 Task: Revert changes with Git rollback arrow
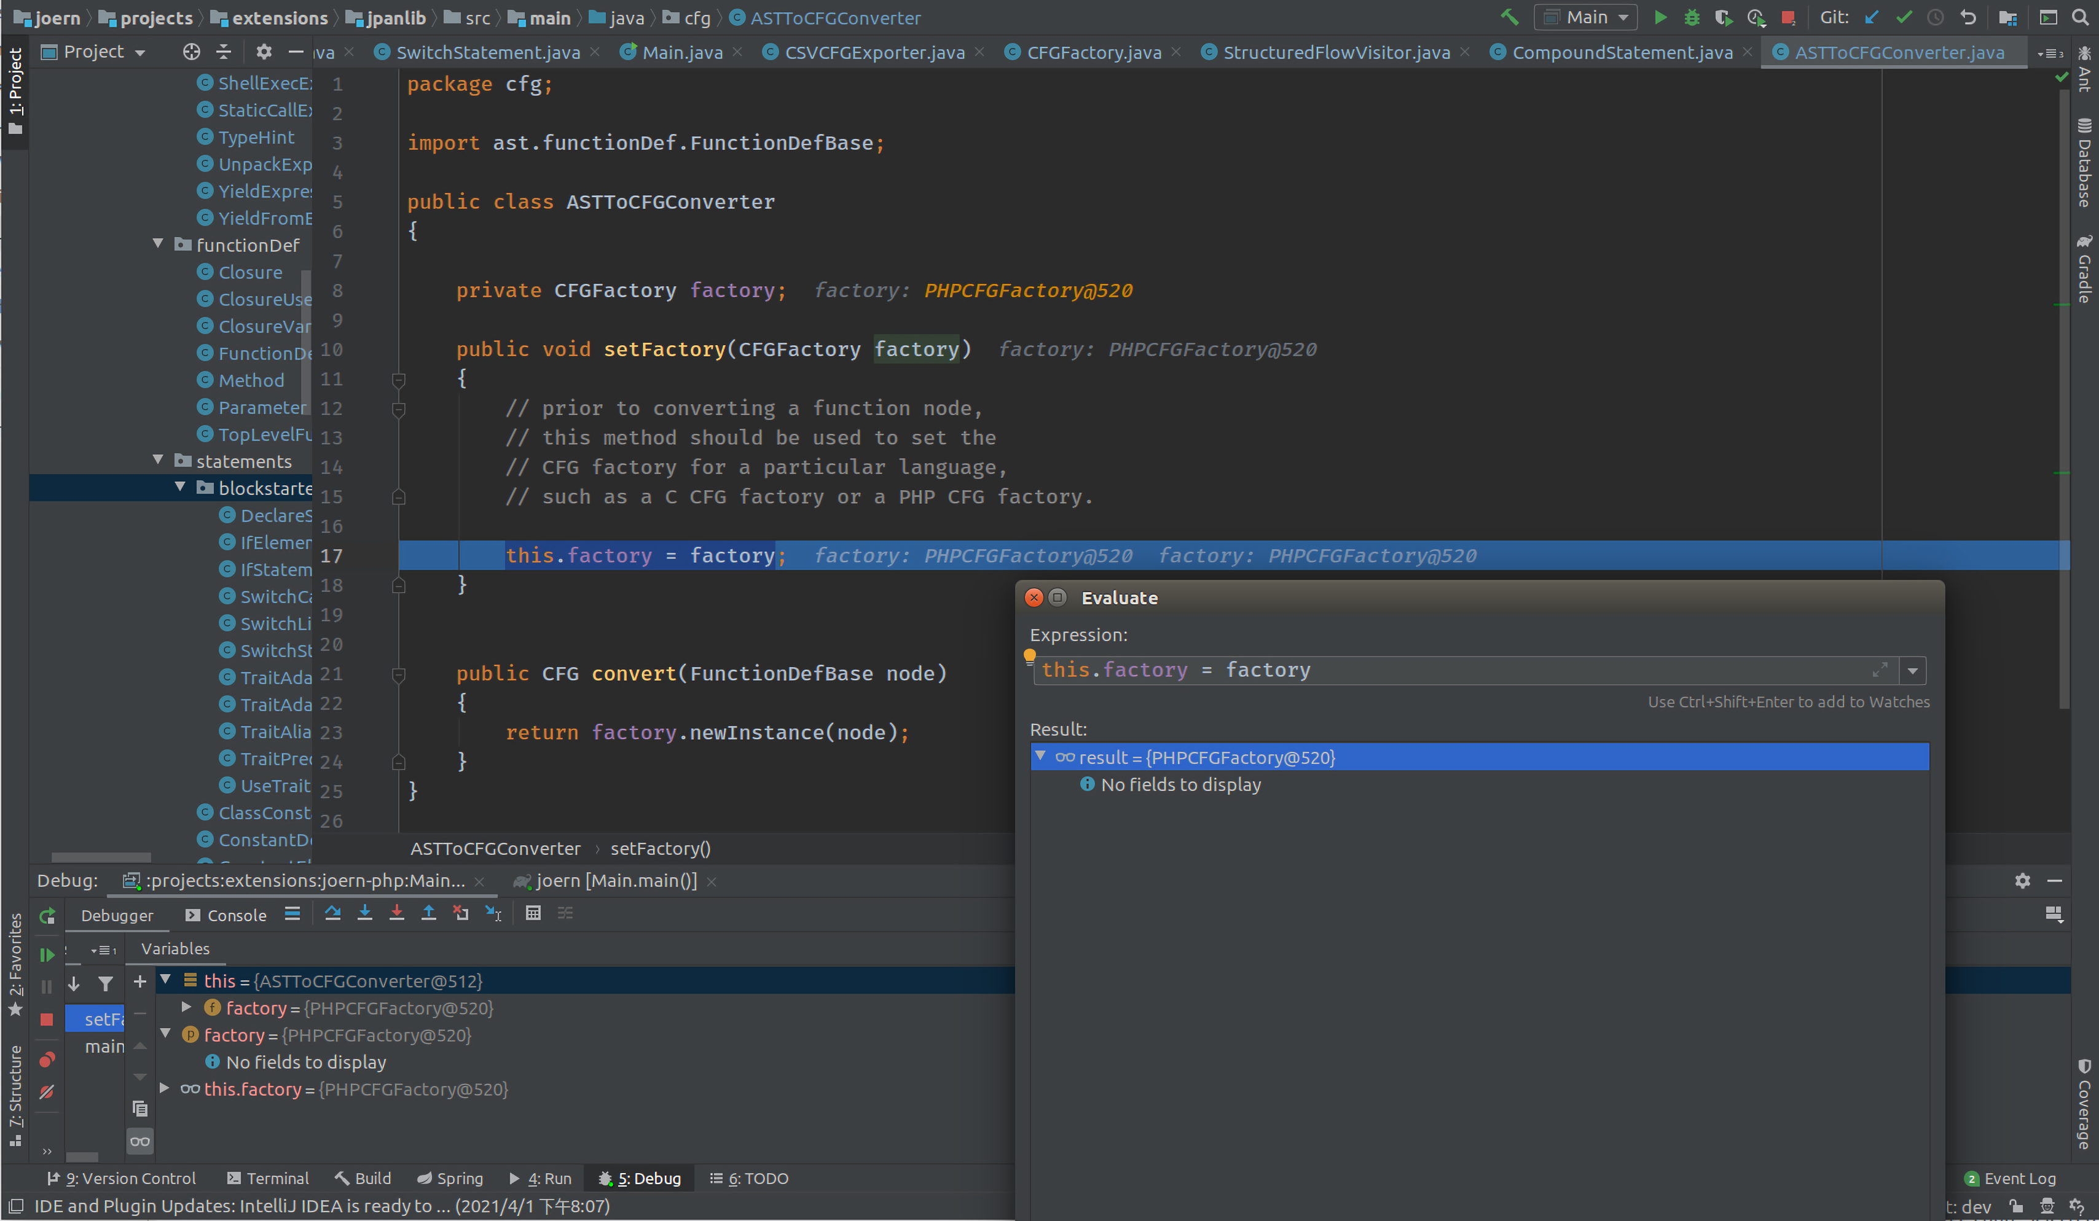1968,17
